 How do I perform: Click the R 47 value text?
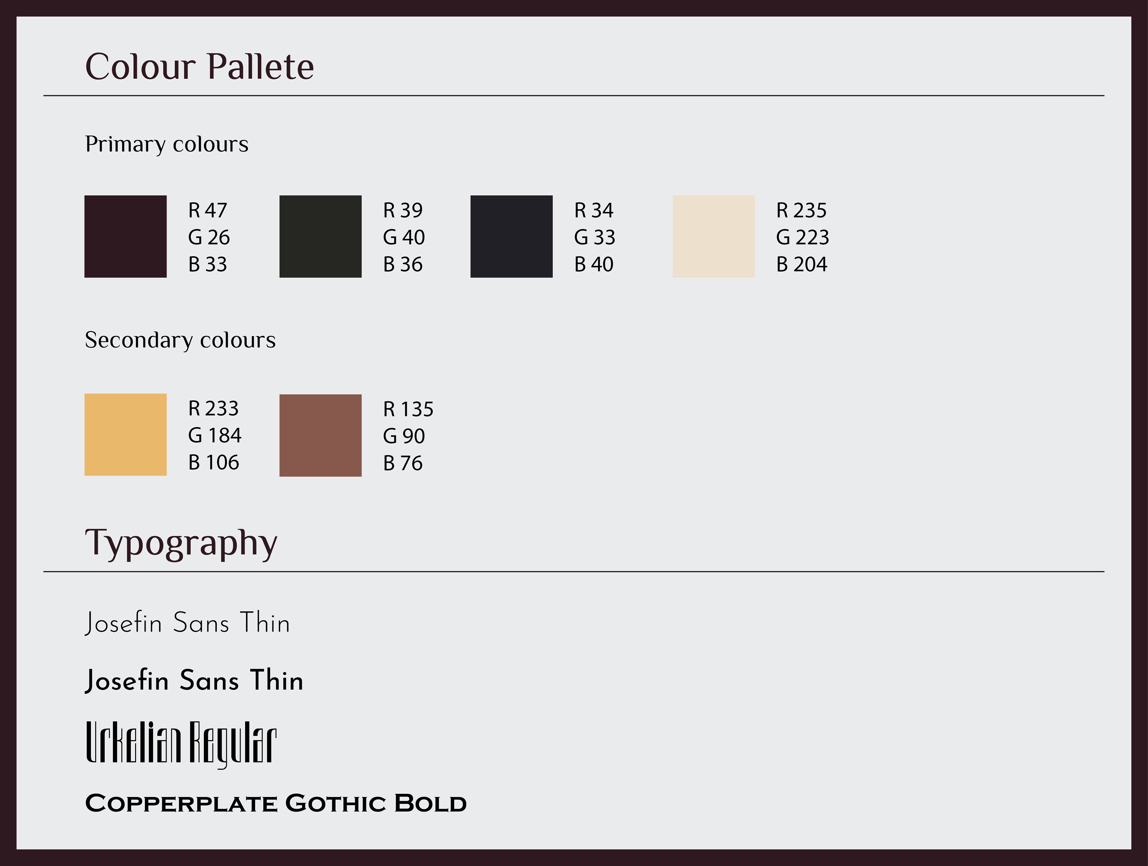(x=207, y=210)
